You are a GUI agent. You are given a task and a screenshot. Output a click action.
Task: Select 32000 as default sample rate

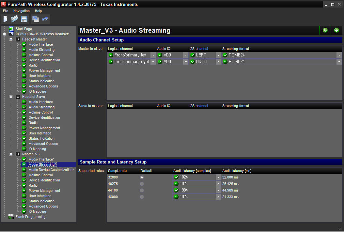tap(142, 177)
